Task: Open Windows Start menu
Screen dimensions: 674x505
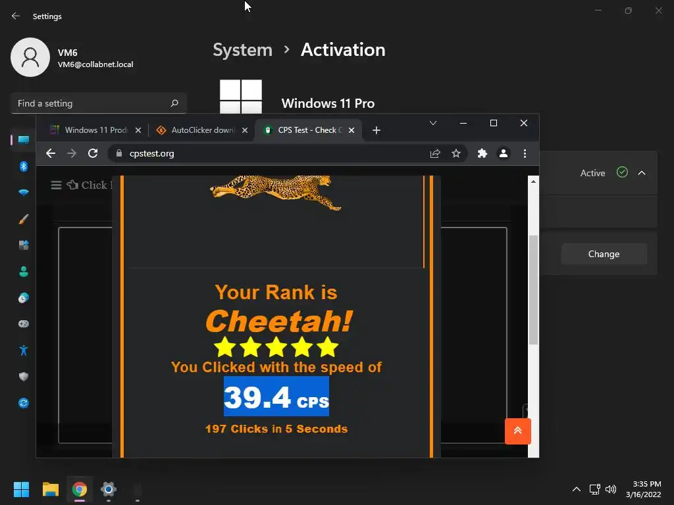Action: coord(21,489)
